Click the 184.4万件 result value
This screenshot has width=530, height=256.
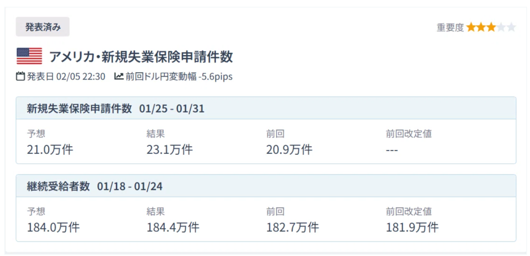click(173, 227)
